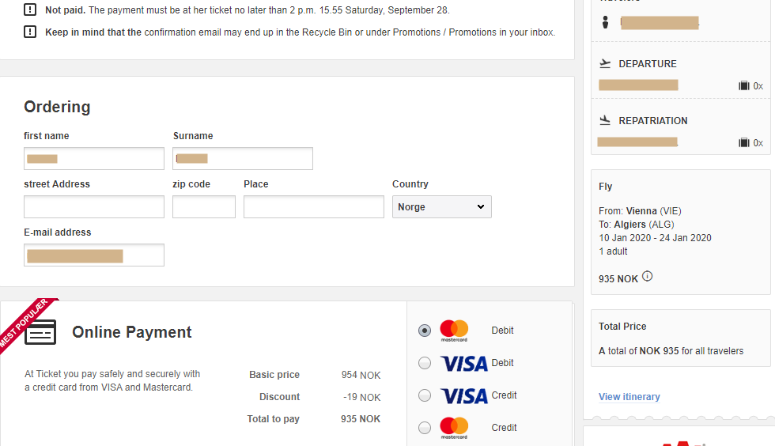
Task: Click the repatriation baggage suitcase icon
Action: (744, 142)
